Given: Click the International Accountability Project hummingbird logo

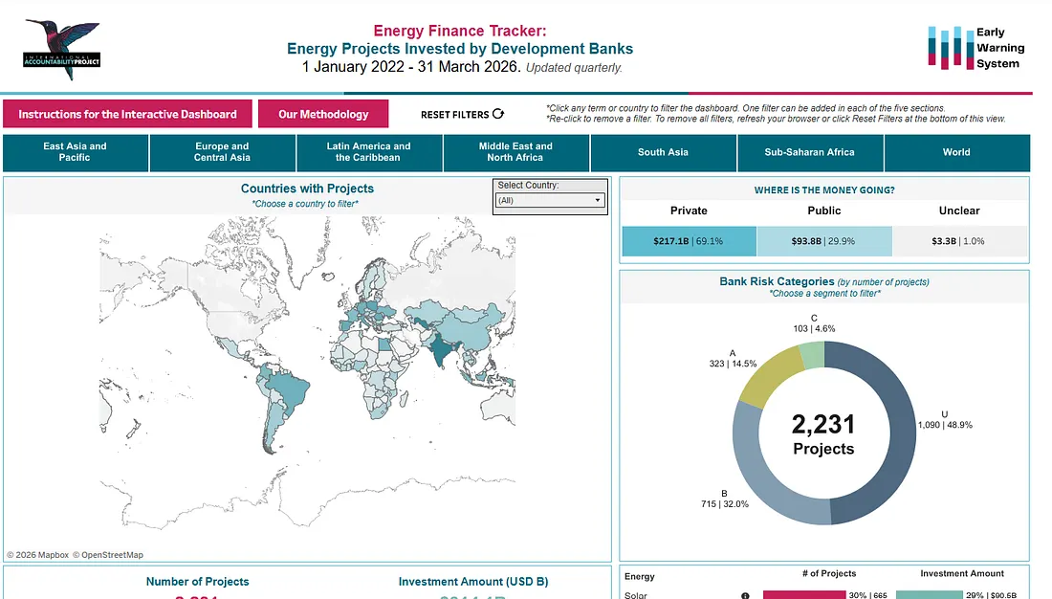Looking at the screenshot, I should tap(62, 50).
